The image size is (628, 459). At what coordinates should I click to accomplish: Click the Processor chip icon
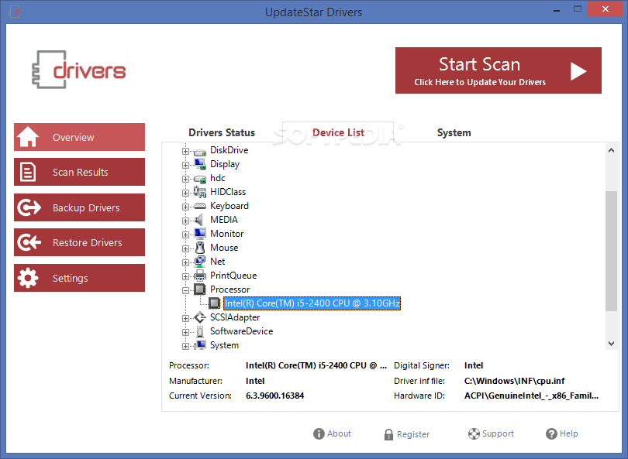(x=200, y=289)
